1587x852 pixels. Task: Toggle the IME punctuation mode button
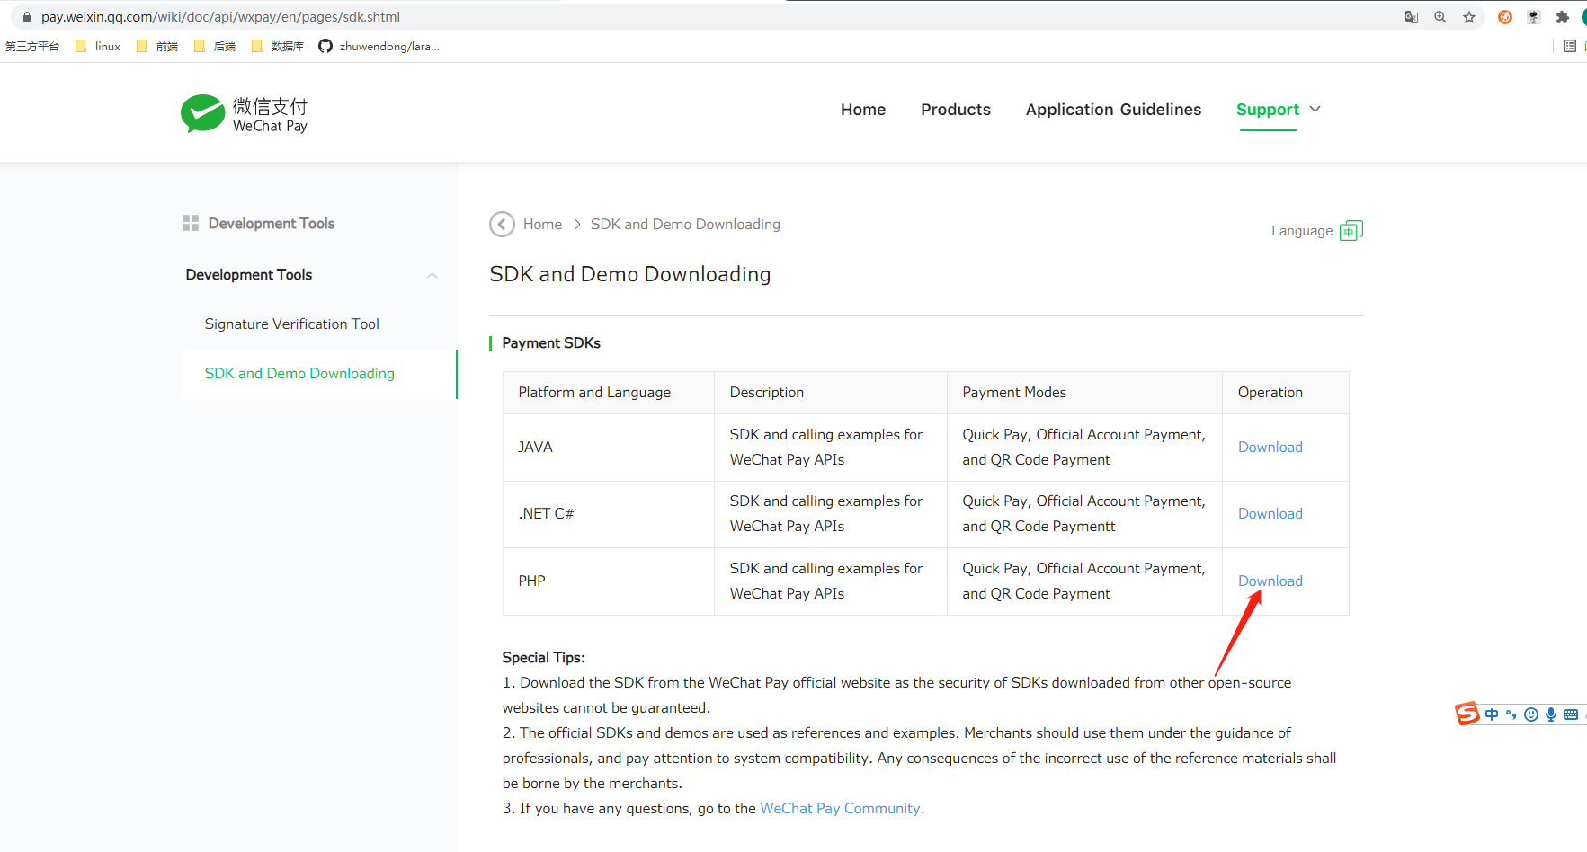click(x=1511, y=714)
